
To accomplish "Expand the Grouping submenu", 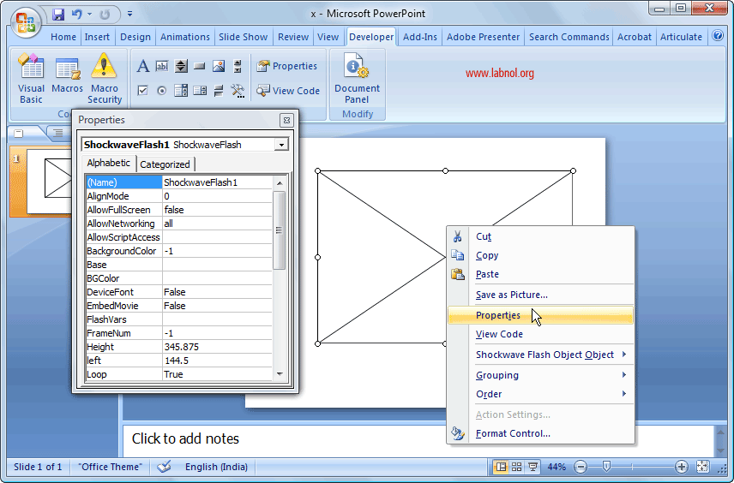I will pos(541,375).
